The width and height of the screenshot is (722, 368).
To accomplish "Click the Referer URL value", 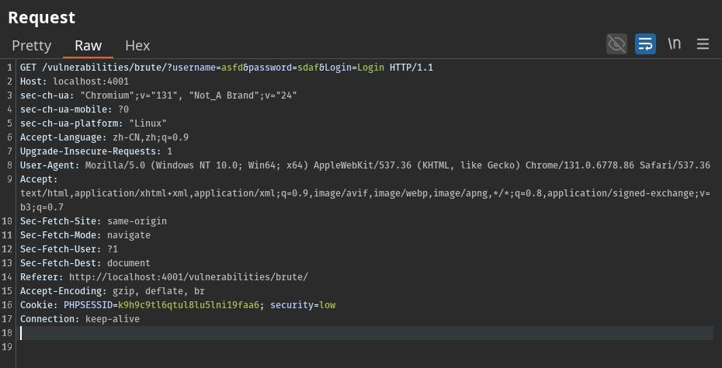I will (x=188, y=277).
